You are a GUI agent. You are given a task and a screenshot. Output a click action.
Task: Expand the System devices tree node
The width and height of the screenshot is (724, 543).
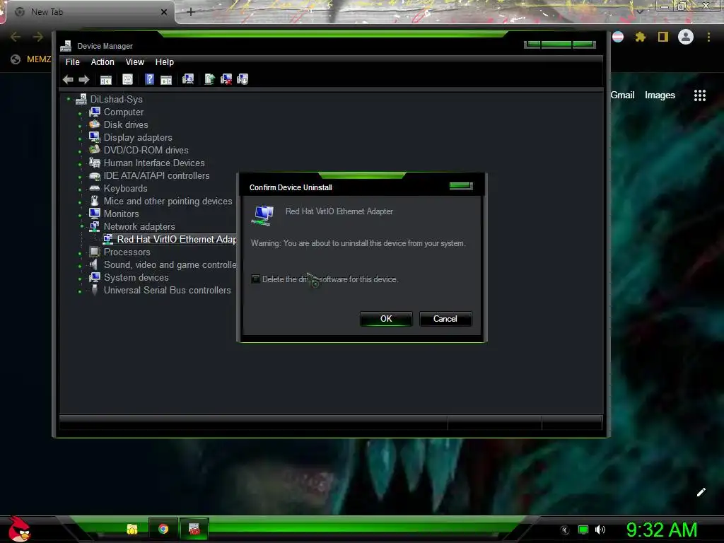point(80,278)
